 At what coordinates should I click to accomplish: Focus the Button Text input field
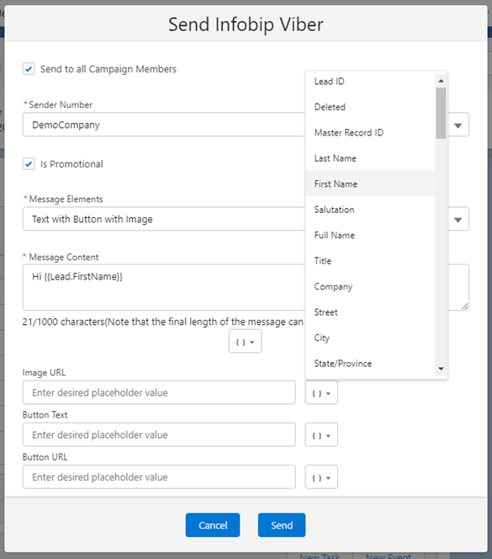tap(159, 435)
